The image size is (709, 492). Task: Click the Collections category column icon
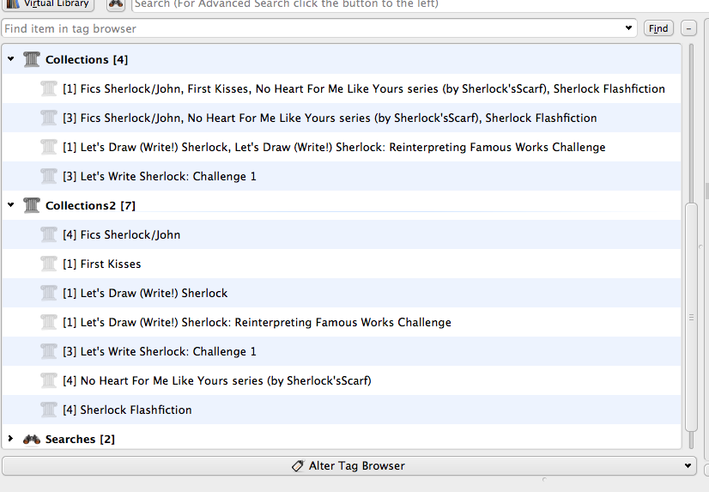[32, 59]
